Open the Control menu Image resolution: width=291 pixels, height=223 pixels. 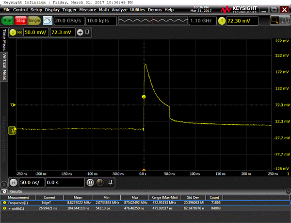click(x=20, y=10)
